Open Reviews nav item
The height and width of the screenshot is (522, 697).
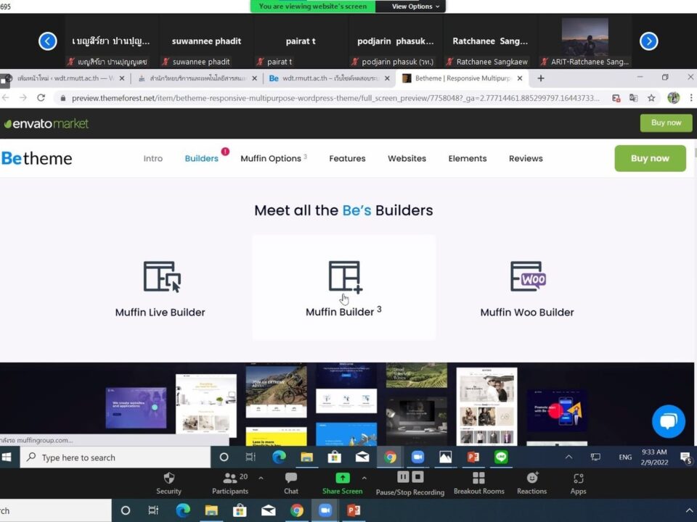[x=526, y=159]
